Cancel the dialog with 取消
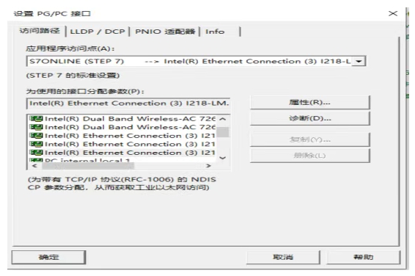Viewport: 415px width, 276px height. [283, 257]
